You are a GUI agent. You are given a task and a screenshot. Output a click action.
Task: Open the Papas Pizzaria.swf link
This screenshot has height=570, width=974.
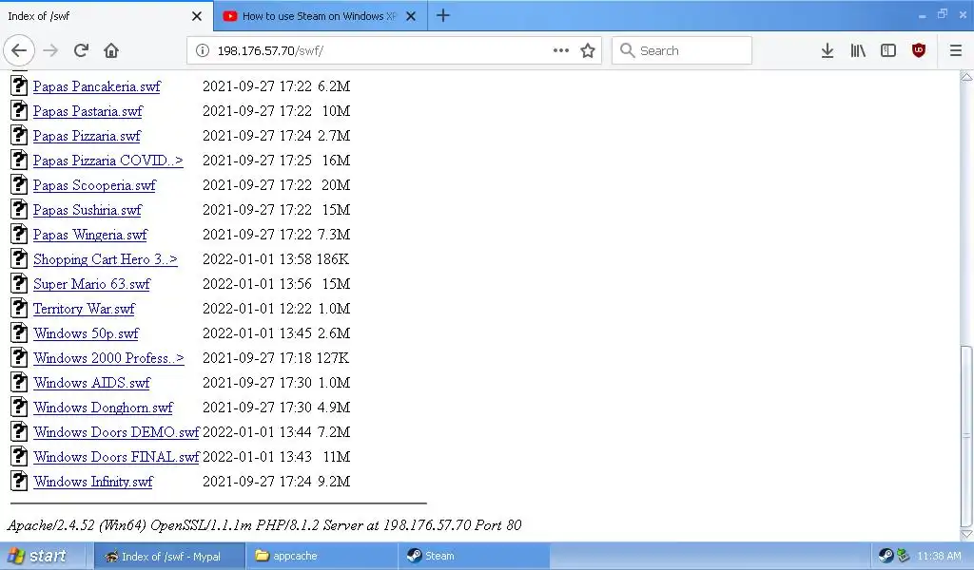(87, 137)
